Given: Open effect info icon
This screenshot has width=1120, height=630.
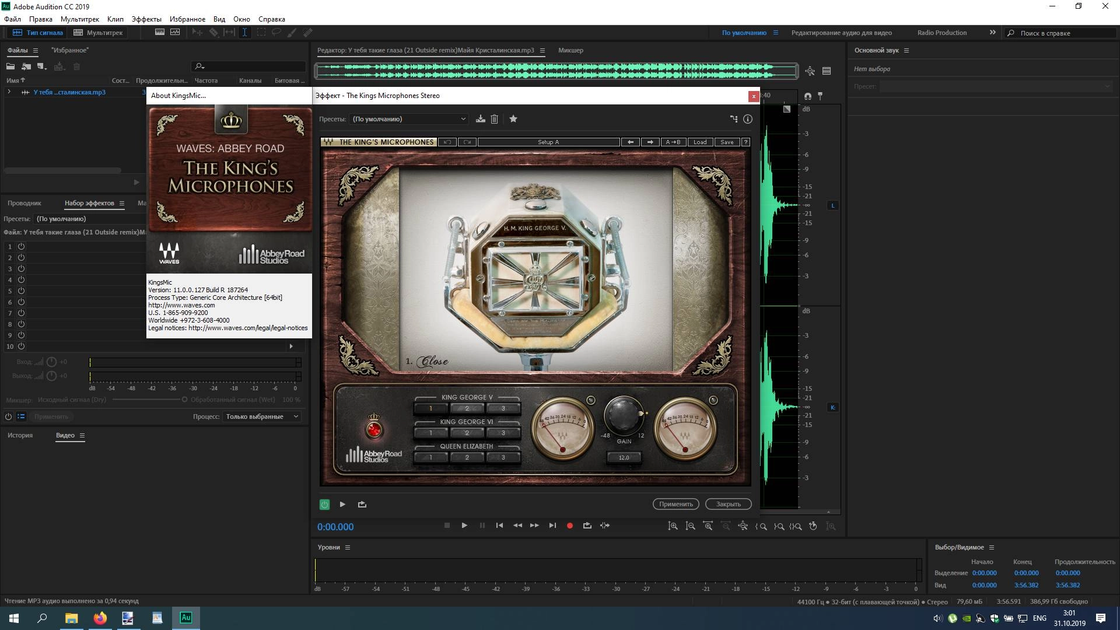Looking at the screenshot, I should pos(748,119).
